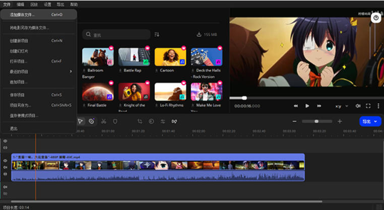Click the timeline horizontal scrollbar
This screenshot has width=384, height=210.
click(x=166, y=201)
